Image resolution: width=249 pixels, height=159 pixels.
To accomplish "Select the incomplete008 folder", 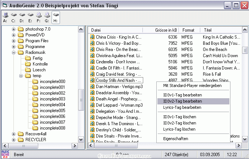I will coord(53,128).
